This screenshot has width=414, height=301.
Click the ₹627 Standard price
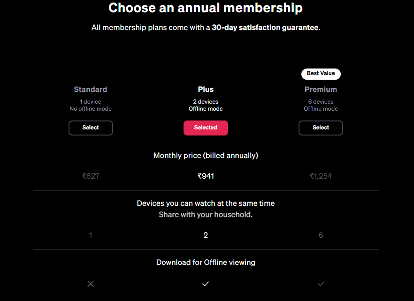(91, 176)
